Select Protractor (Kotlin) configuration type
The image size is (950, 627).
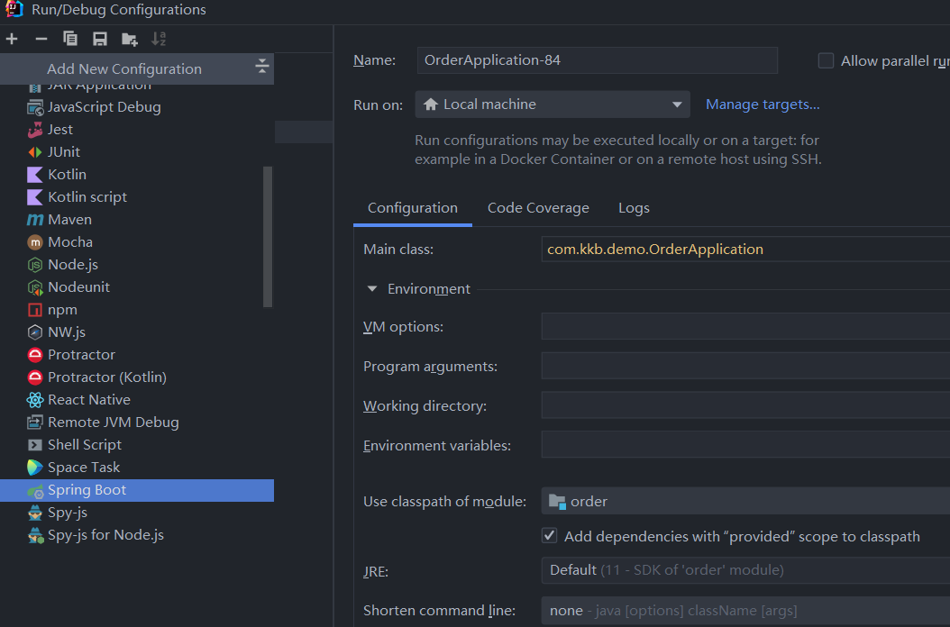(137, 377)
